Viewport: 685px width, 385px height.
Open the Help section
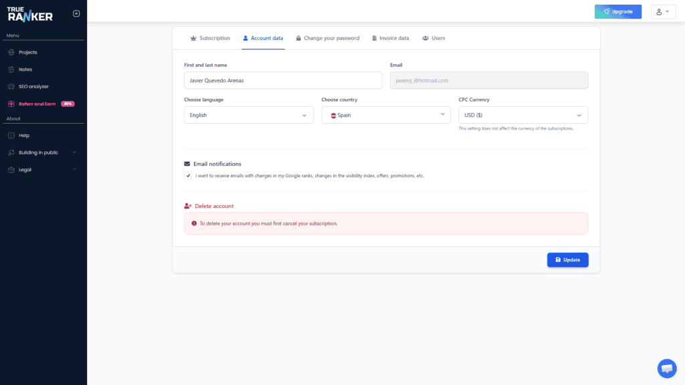tap(25, 135)
